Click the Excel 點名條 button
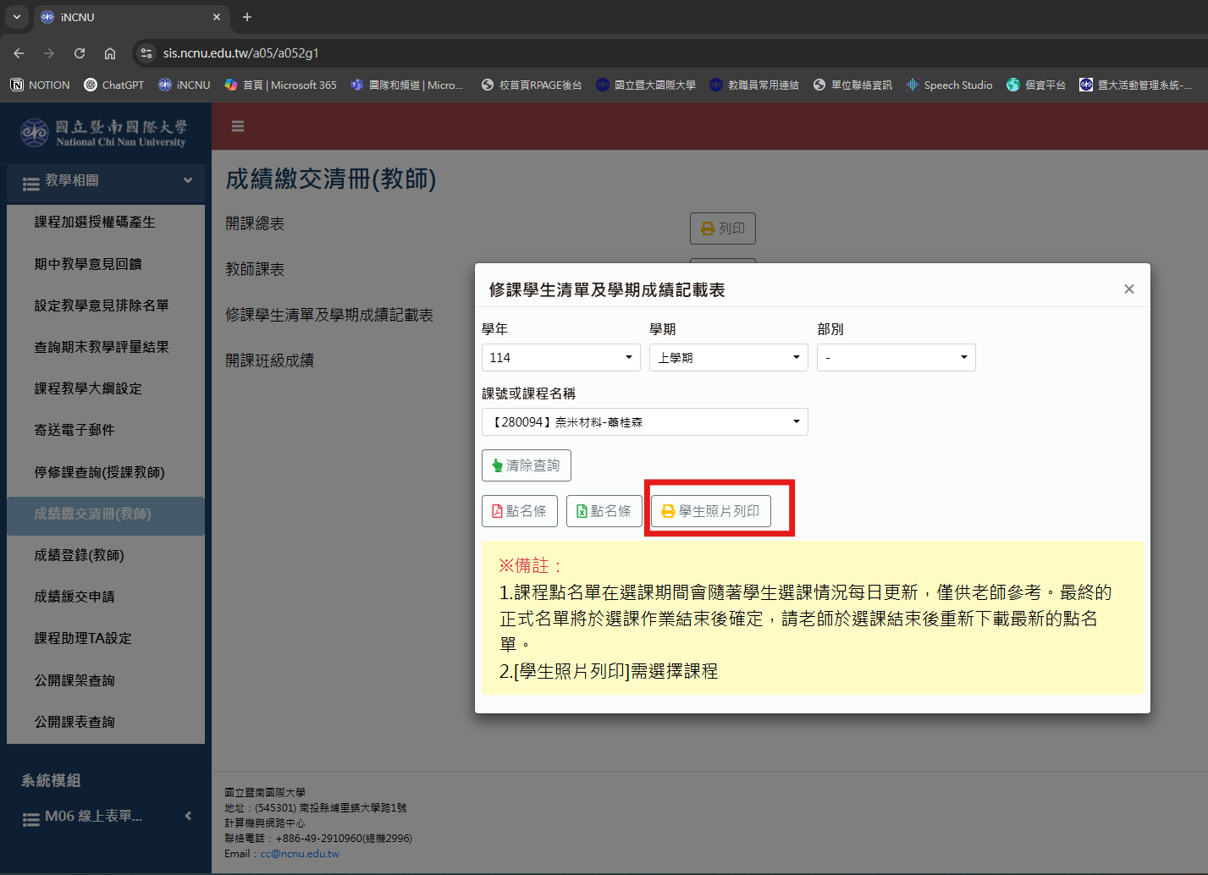This screenshot has height=875, width=1208. [604, 511]
